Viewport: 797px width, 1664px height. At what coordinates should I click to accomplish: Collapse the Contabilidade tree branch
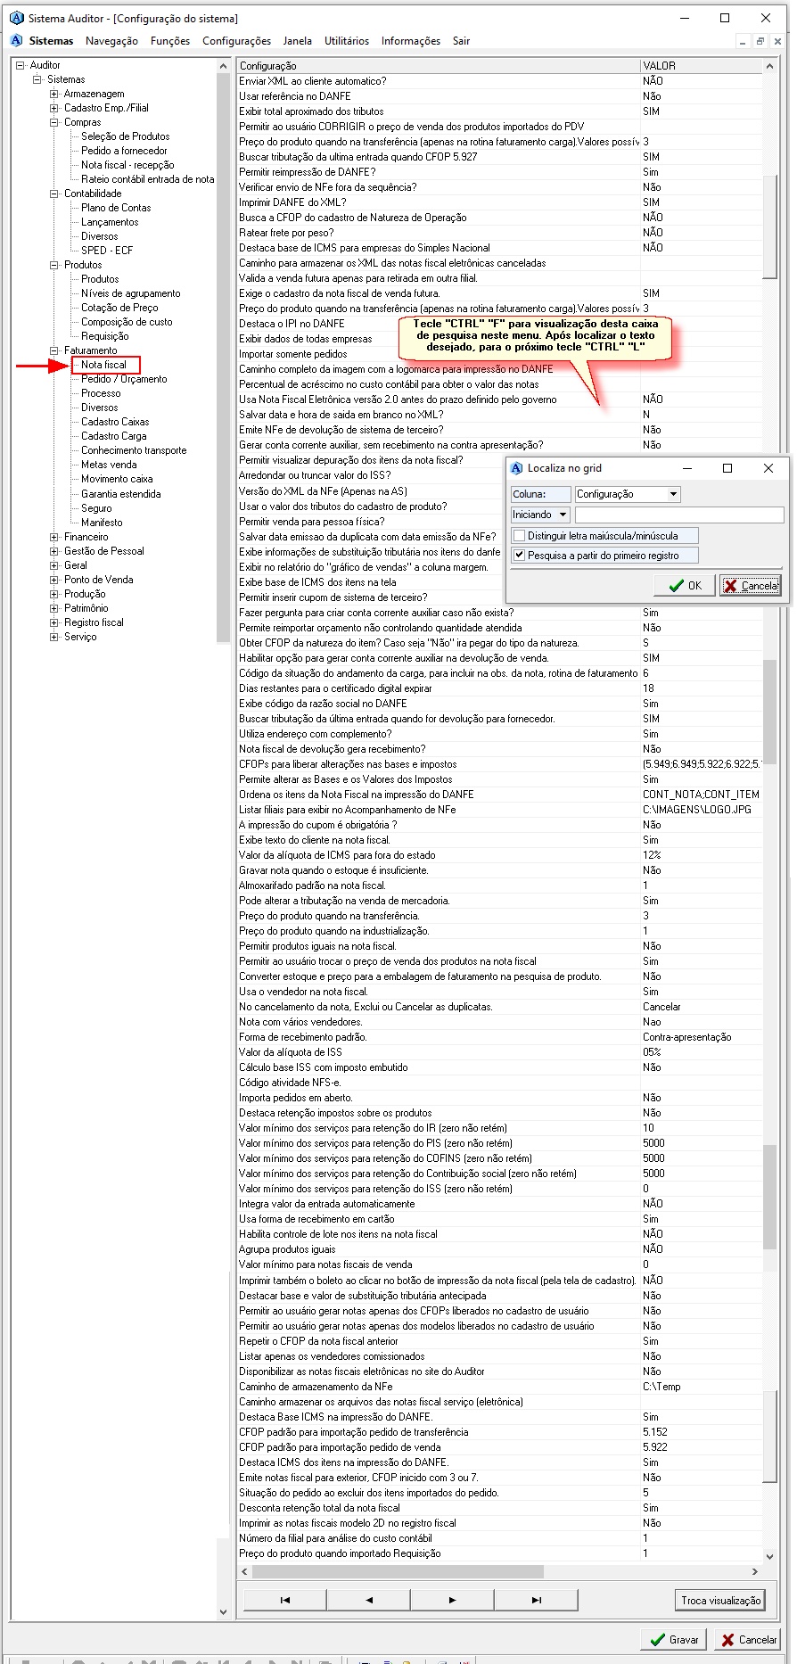tap(54, 194)
